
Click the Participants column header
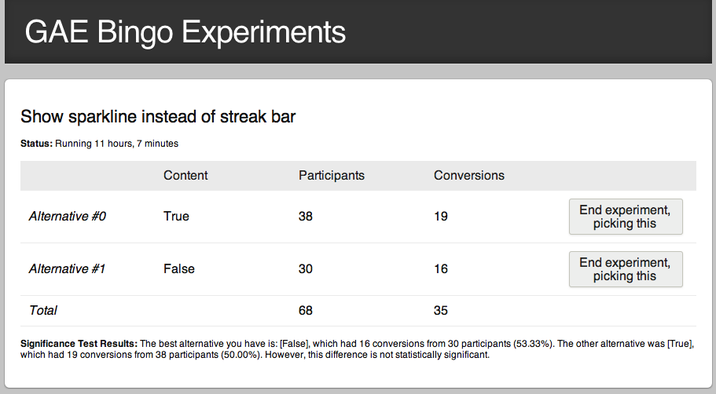[x=332, y=175]
